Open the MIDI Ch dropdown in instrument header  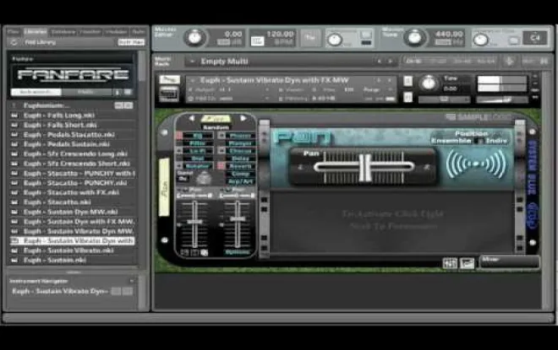(x=267, y=99)
